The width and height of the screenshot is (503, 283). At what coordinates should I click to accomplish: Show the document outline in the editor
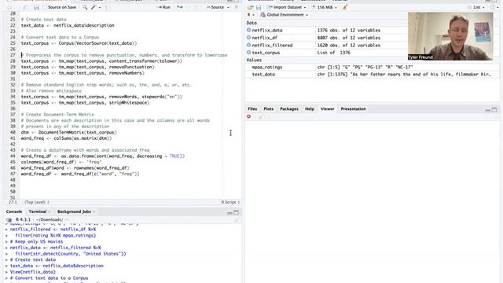[237, 7]
